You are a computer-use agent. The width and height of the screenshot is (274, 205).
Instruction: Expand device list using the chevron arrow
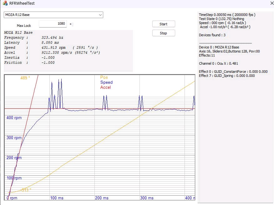coord(100,15)
